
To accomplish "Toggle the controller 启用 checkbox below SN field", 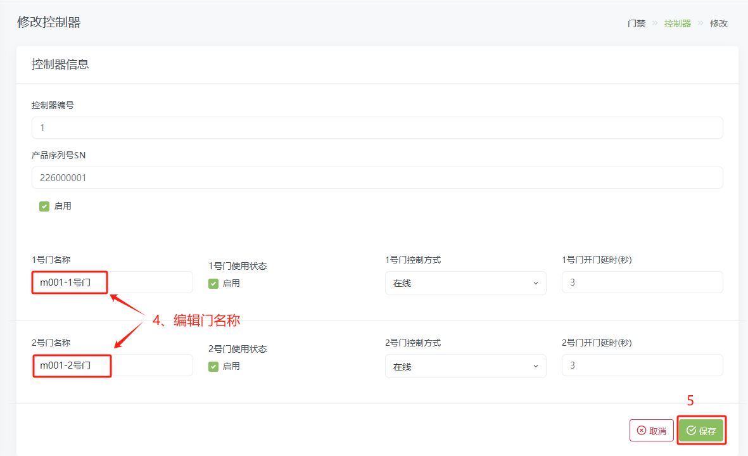I will (x=44, y=206).
